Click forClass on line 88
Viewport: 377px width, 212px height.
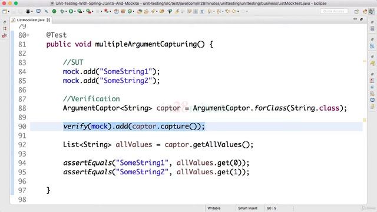click(x=270, y=108)
